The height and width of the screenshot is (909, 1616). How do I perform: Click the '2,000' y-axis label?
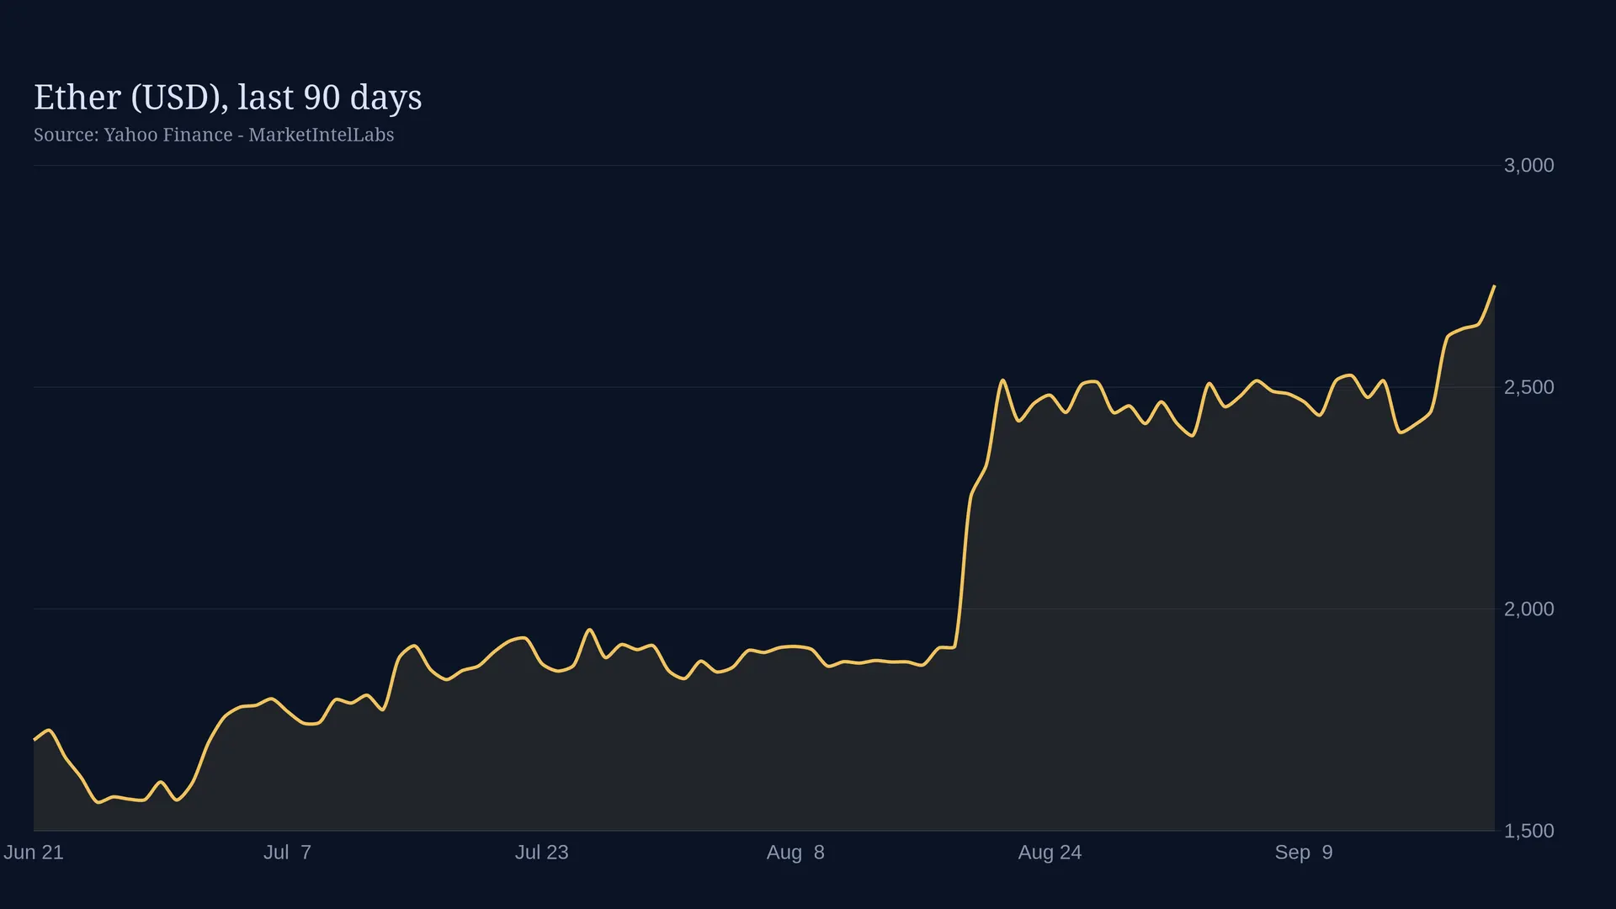click(x=1528, y=609)
